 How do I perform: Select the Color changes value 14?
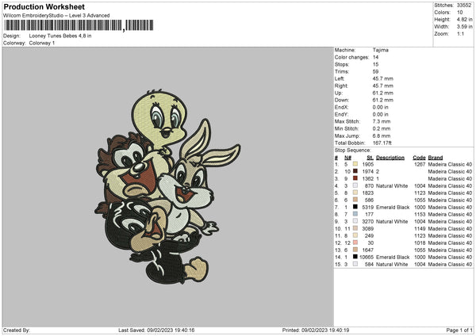(375, 57)
